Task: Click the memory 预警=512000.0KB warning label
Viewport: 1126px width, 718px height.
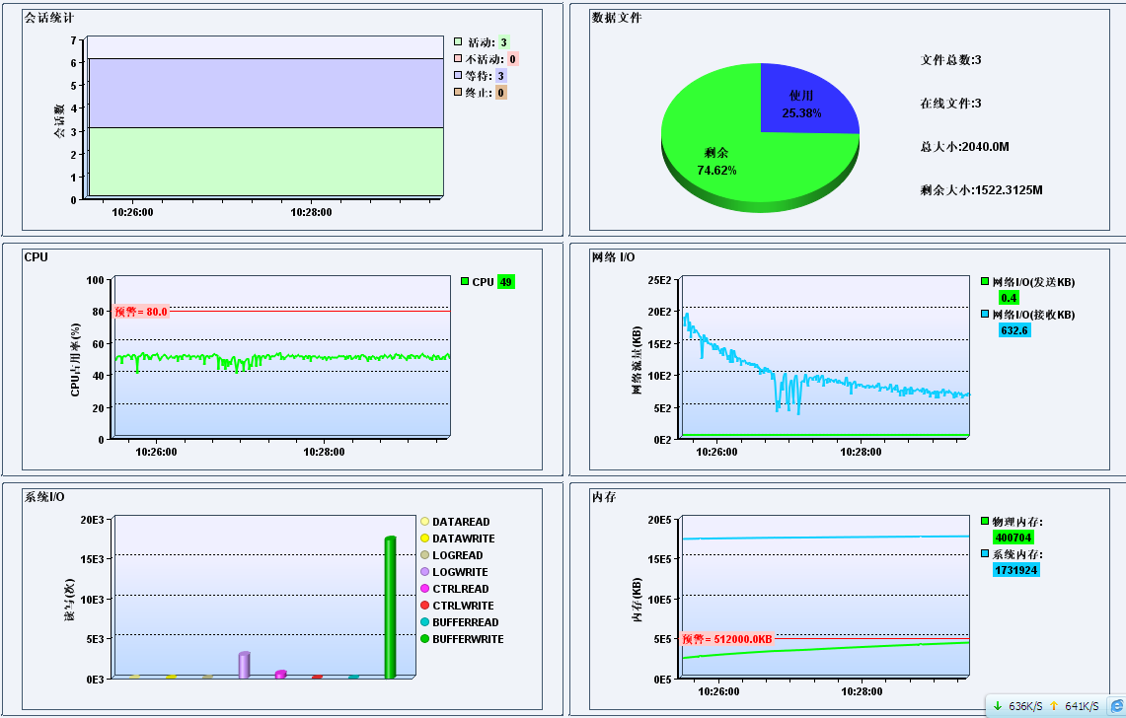Action: coord(727,639)
